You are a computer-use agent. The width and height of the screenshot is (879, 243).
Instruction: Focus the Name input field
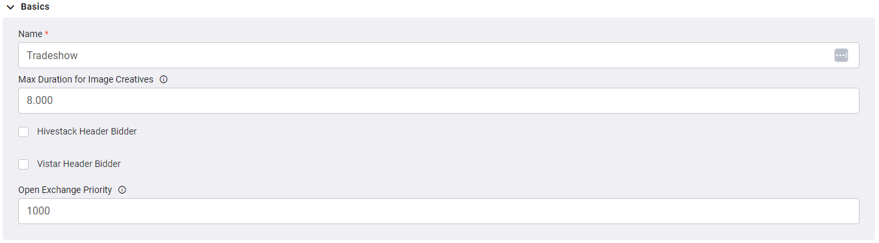pyautogui.click(x=439, y=55)
